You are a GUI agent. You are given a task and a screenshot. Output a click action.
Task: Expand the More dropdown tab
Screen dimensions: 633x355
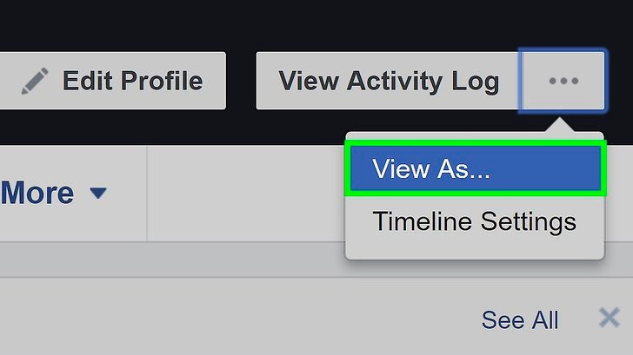[x=54, y=193]
